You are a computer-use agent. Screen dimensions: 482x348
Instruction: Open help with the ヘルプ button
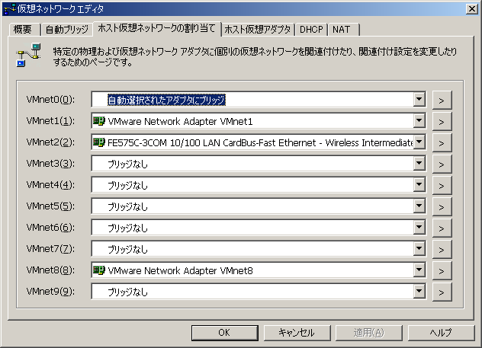click(441, 333)
